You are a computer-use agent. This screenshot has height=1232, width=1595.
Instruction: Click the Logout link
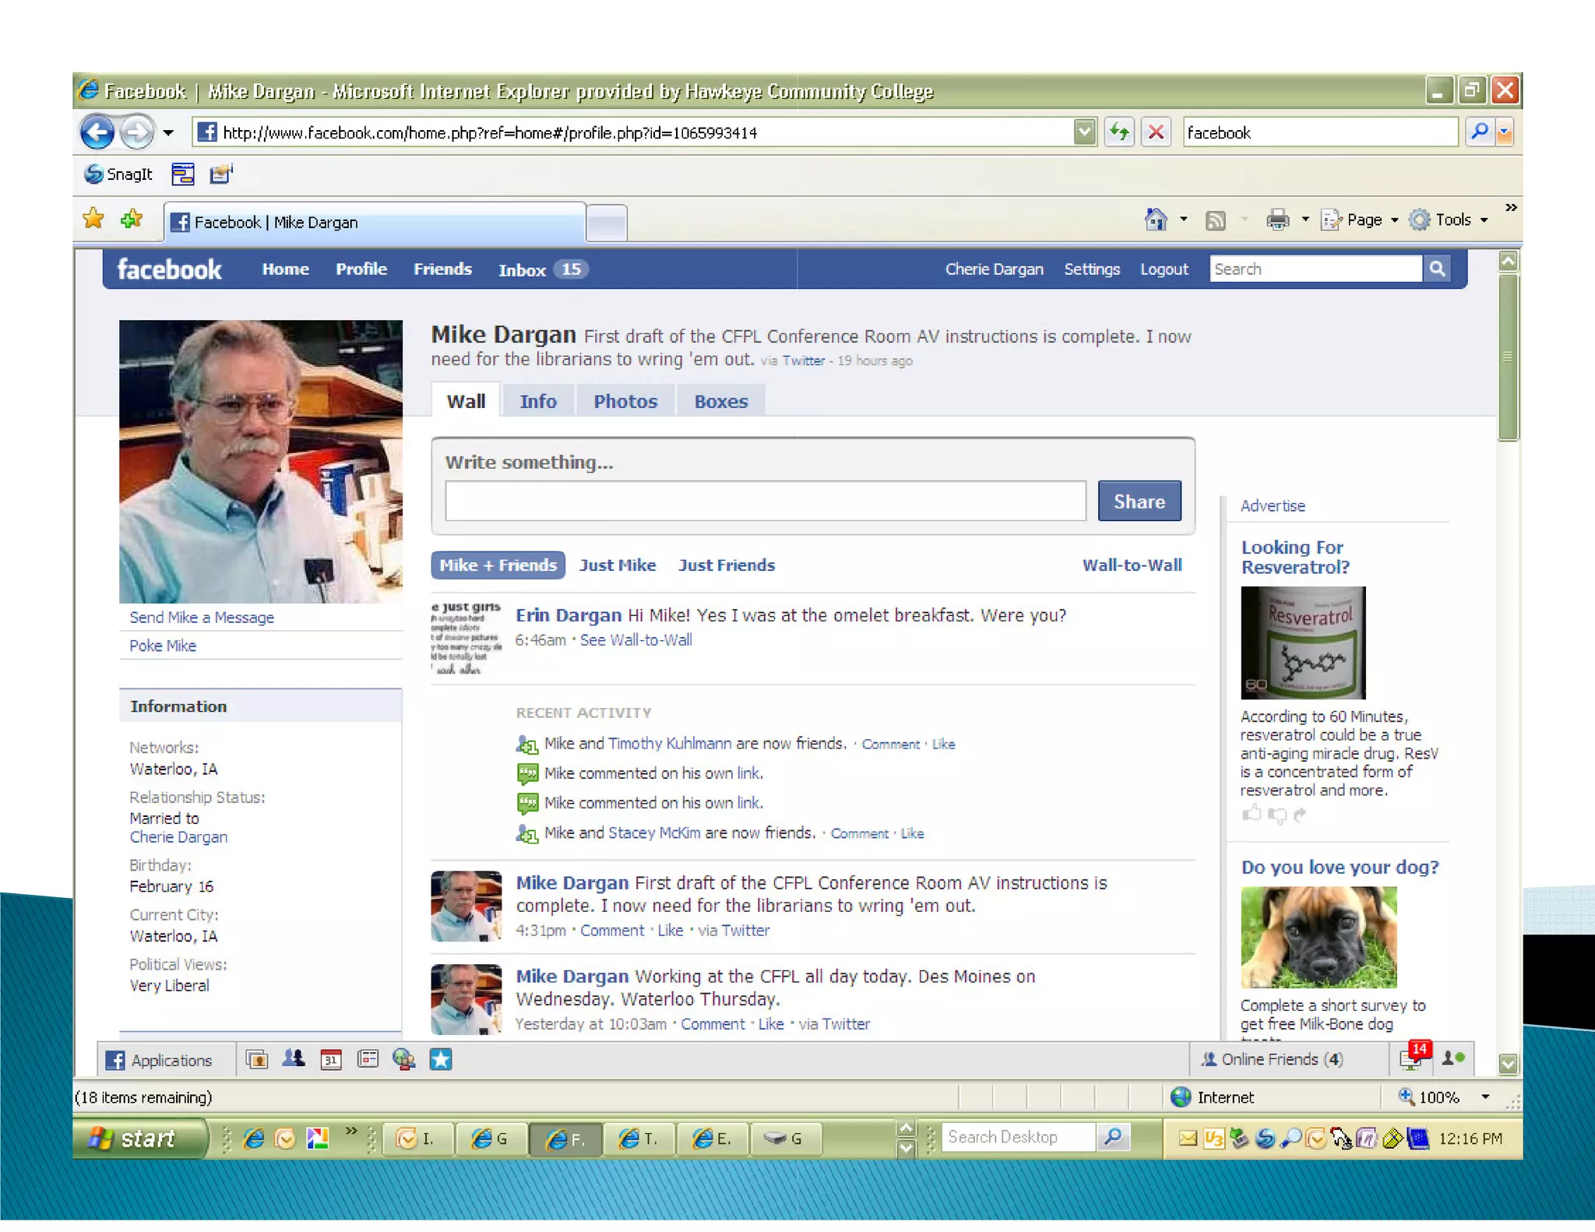1164,269
